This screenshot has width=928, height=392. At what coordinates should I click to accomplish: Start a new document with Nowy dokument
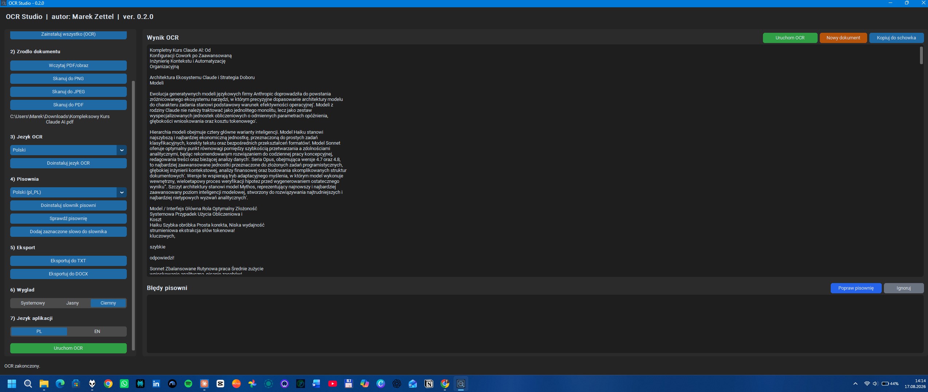click(843, 38)
